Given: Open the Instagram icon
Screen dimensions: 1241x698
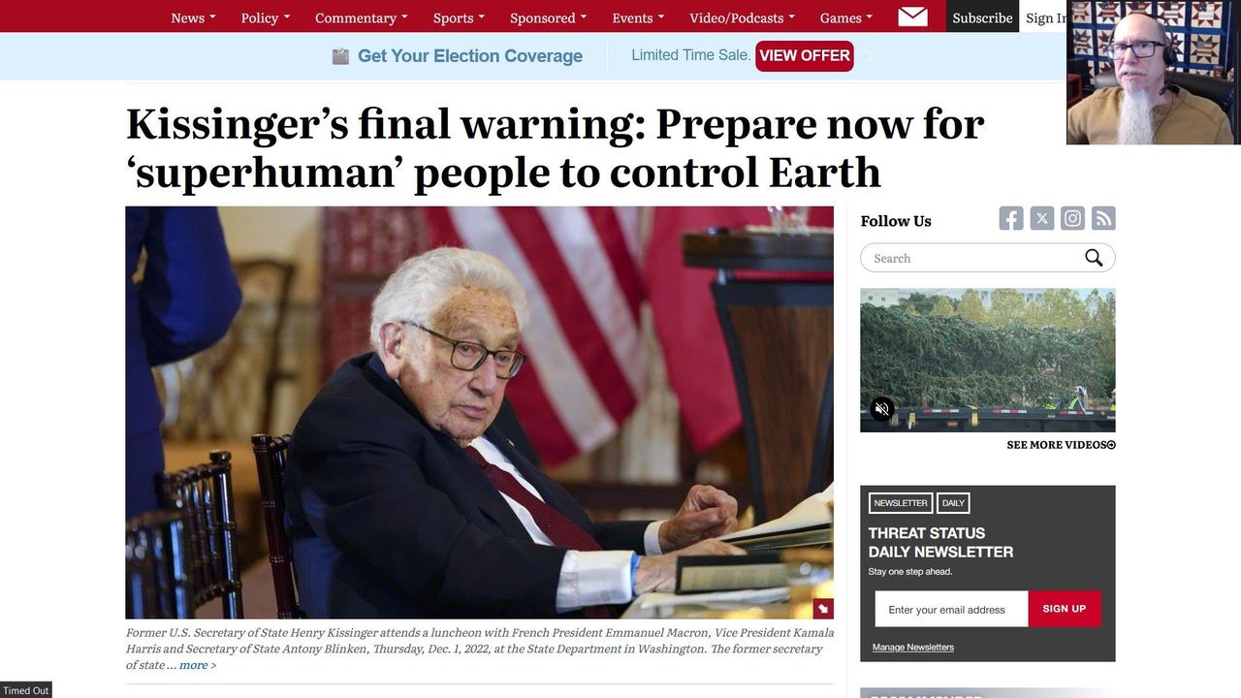Looking at the screenshot, I should pyautogui.click(x=1072, y=219).
